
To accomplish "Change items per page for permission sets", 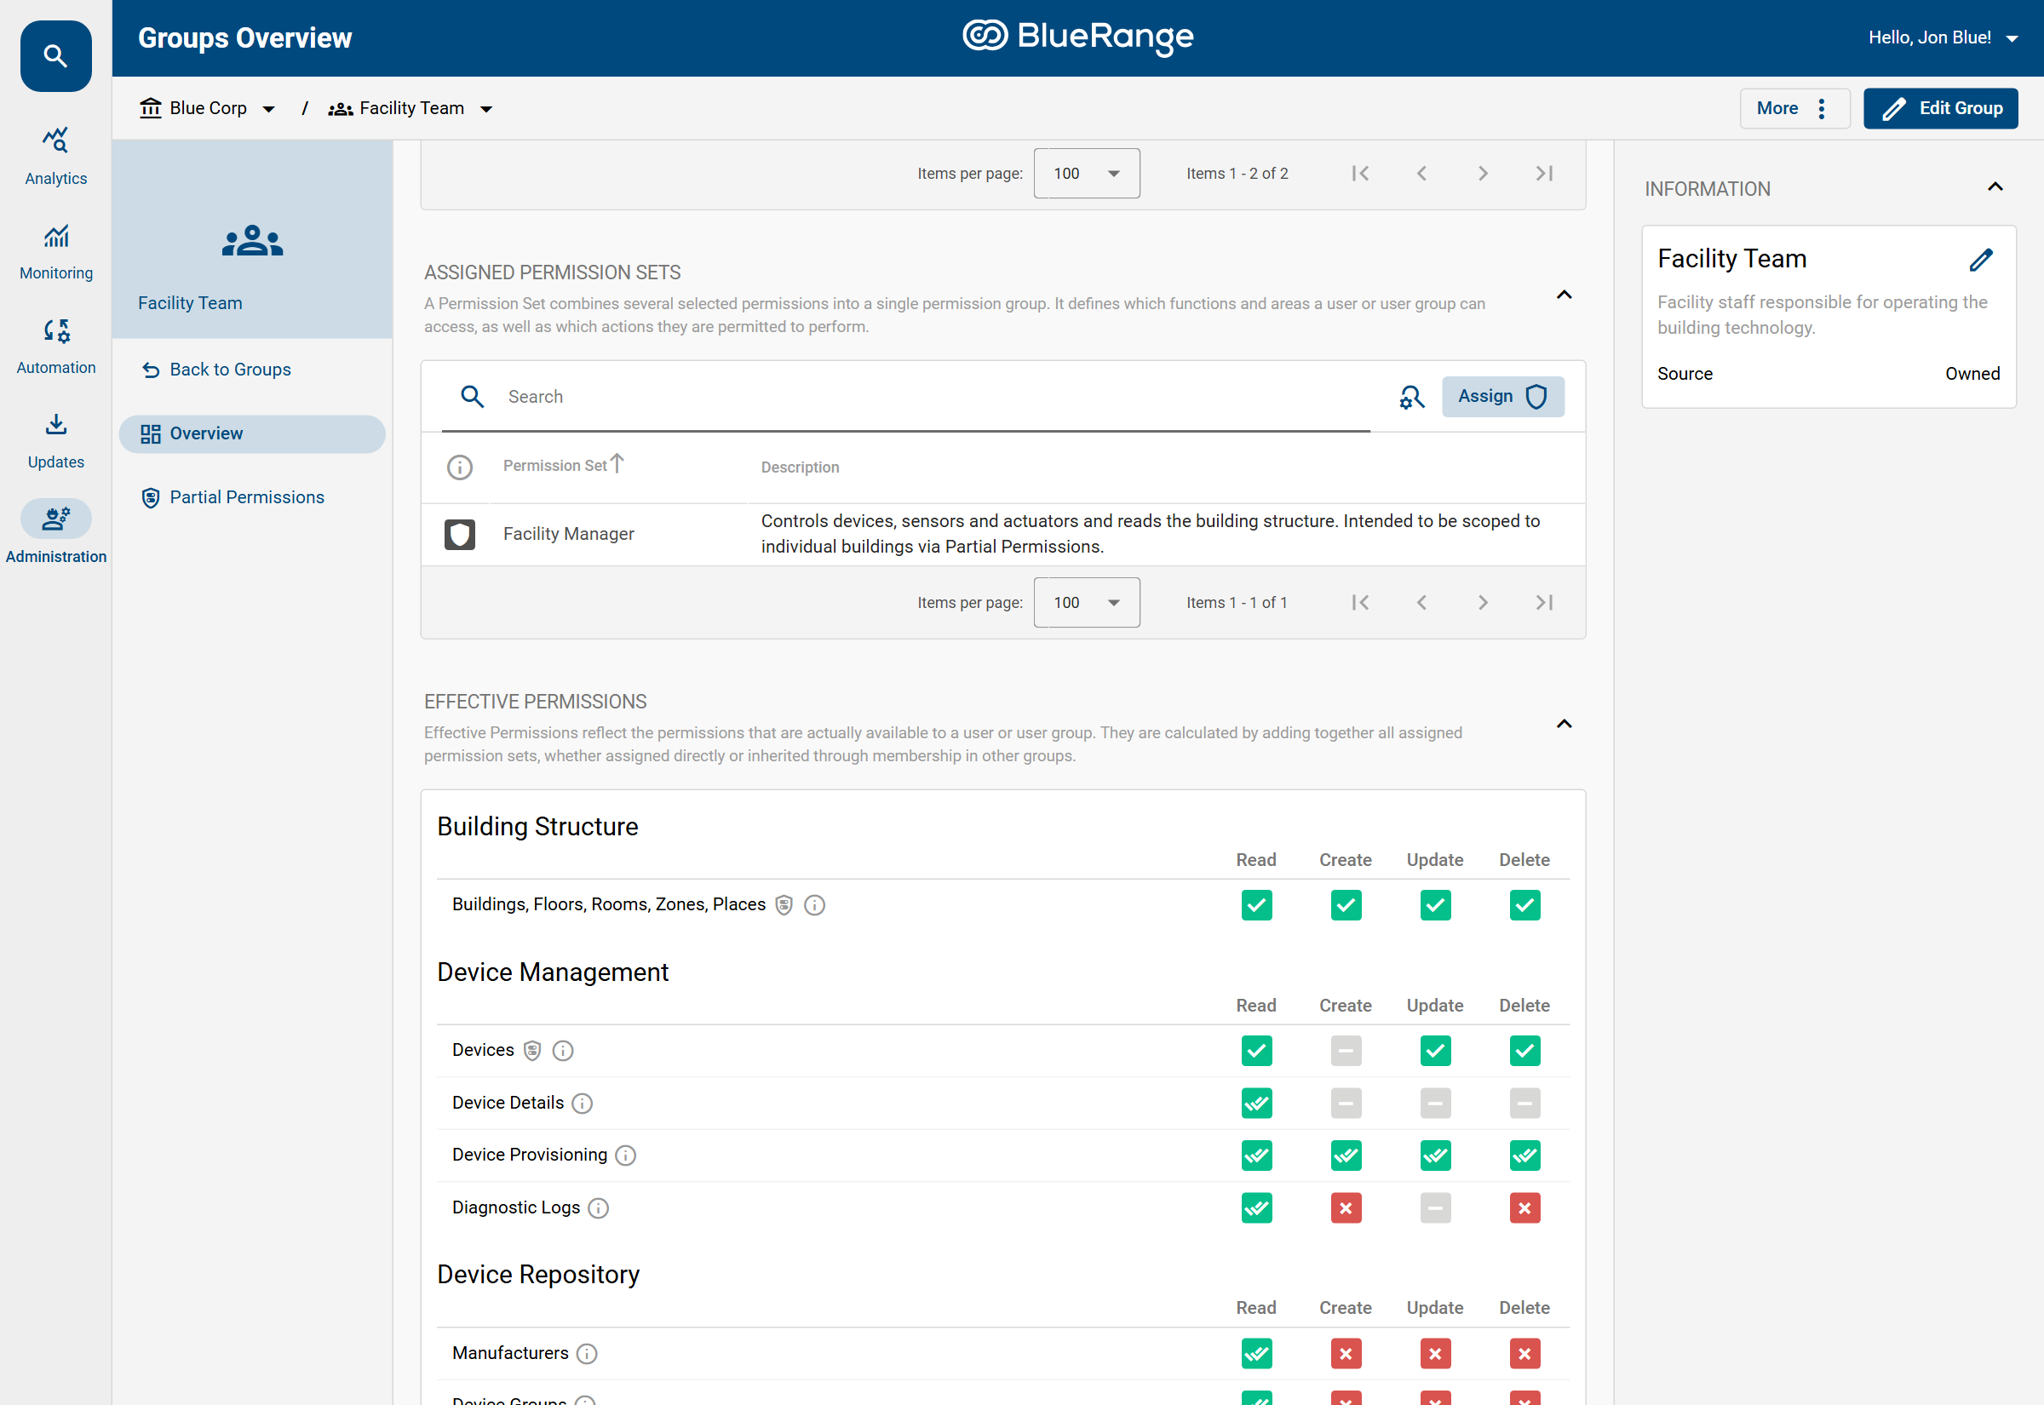I will click(x=1086, y=603).
